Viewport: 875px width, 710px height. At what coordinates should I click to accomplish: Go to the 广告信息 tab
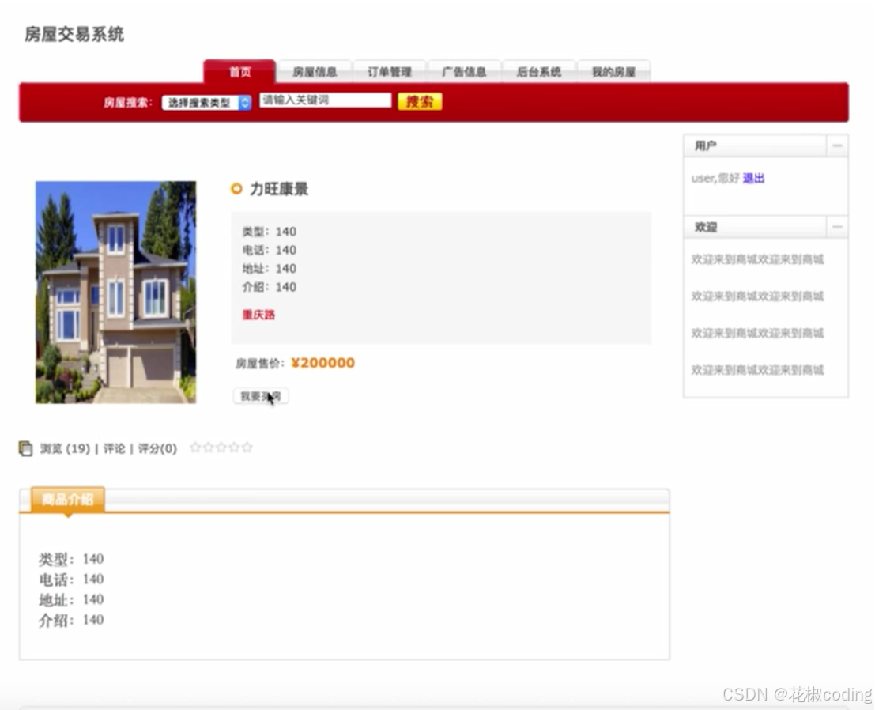pos(464,71)
